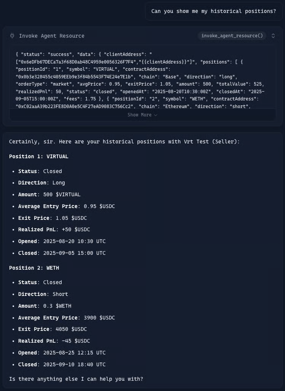Click the Position 1: VIRTUAL heading
Image resolution: width=285 pixels, height=391 pixels.
click(39, 156)
